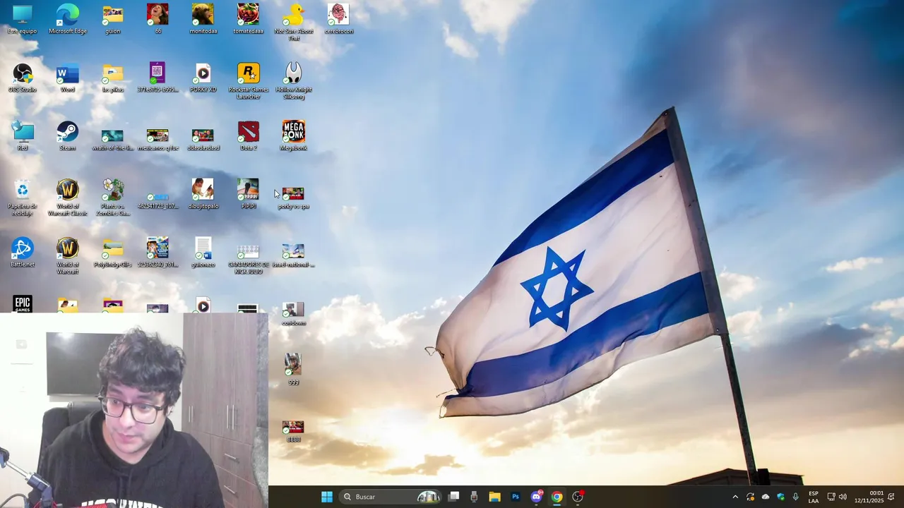Open OBS Studio from the taskbar
Screen dimensions: 904x508
578,497
